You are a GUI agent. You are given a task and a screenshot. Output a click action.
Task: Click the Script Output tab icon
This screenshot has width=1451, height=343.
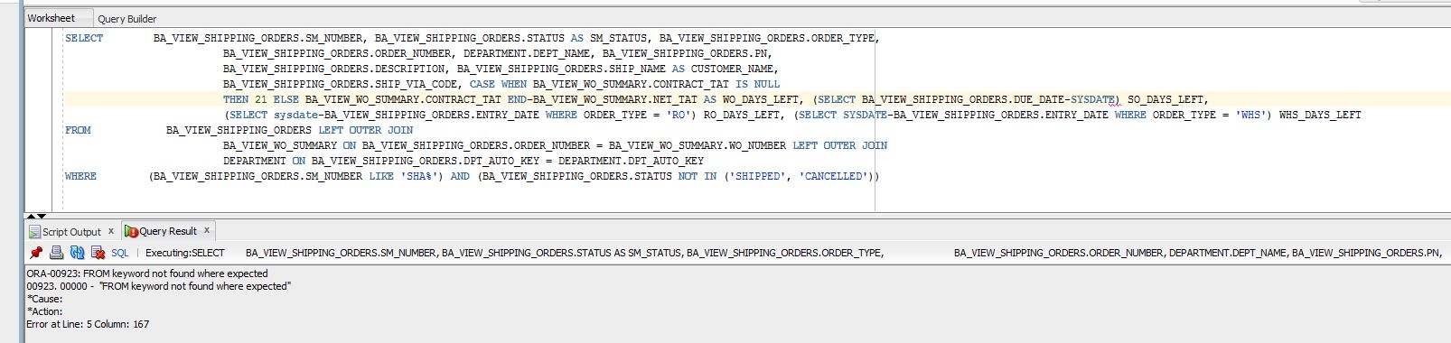[x=34, y=232]
